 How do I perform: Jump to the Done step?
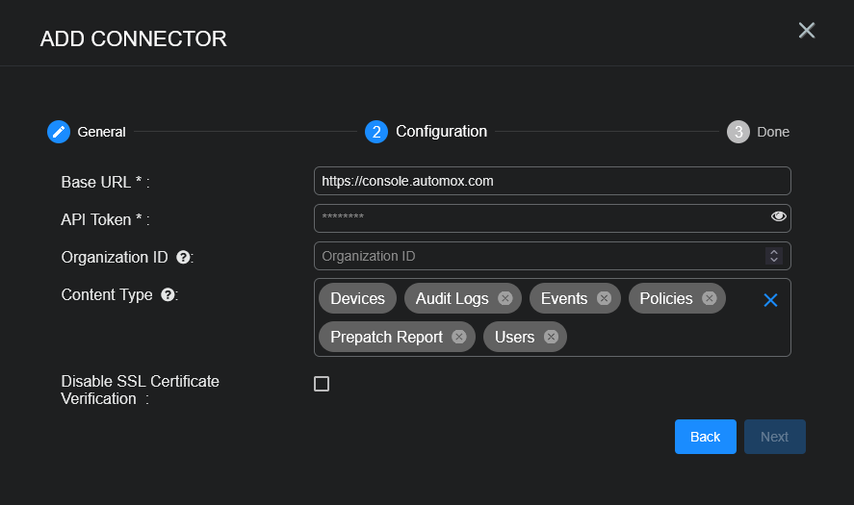738,132
